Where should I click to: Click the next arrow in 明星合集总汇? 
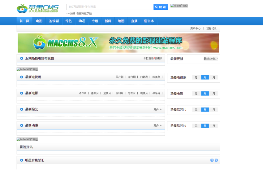(x=216, y=160)
